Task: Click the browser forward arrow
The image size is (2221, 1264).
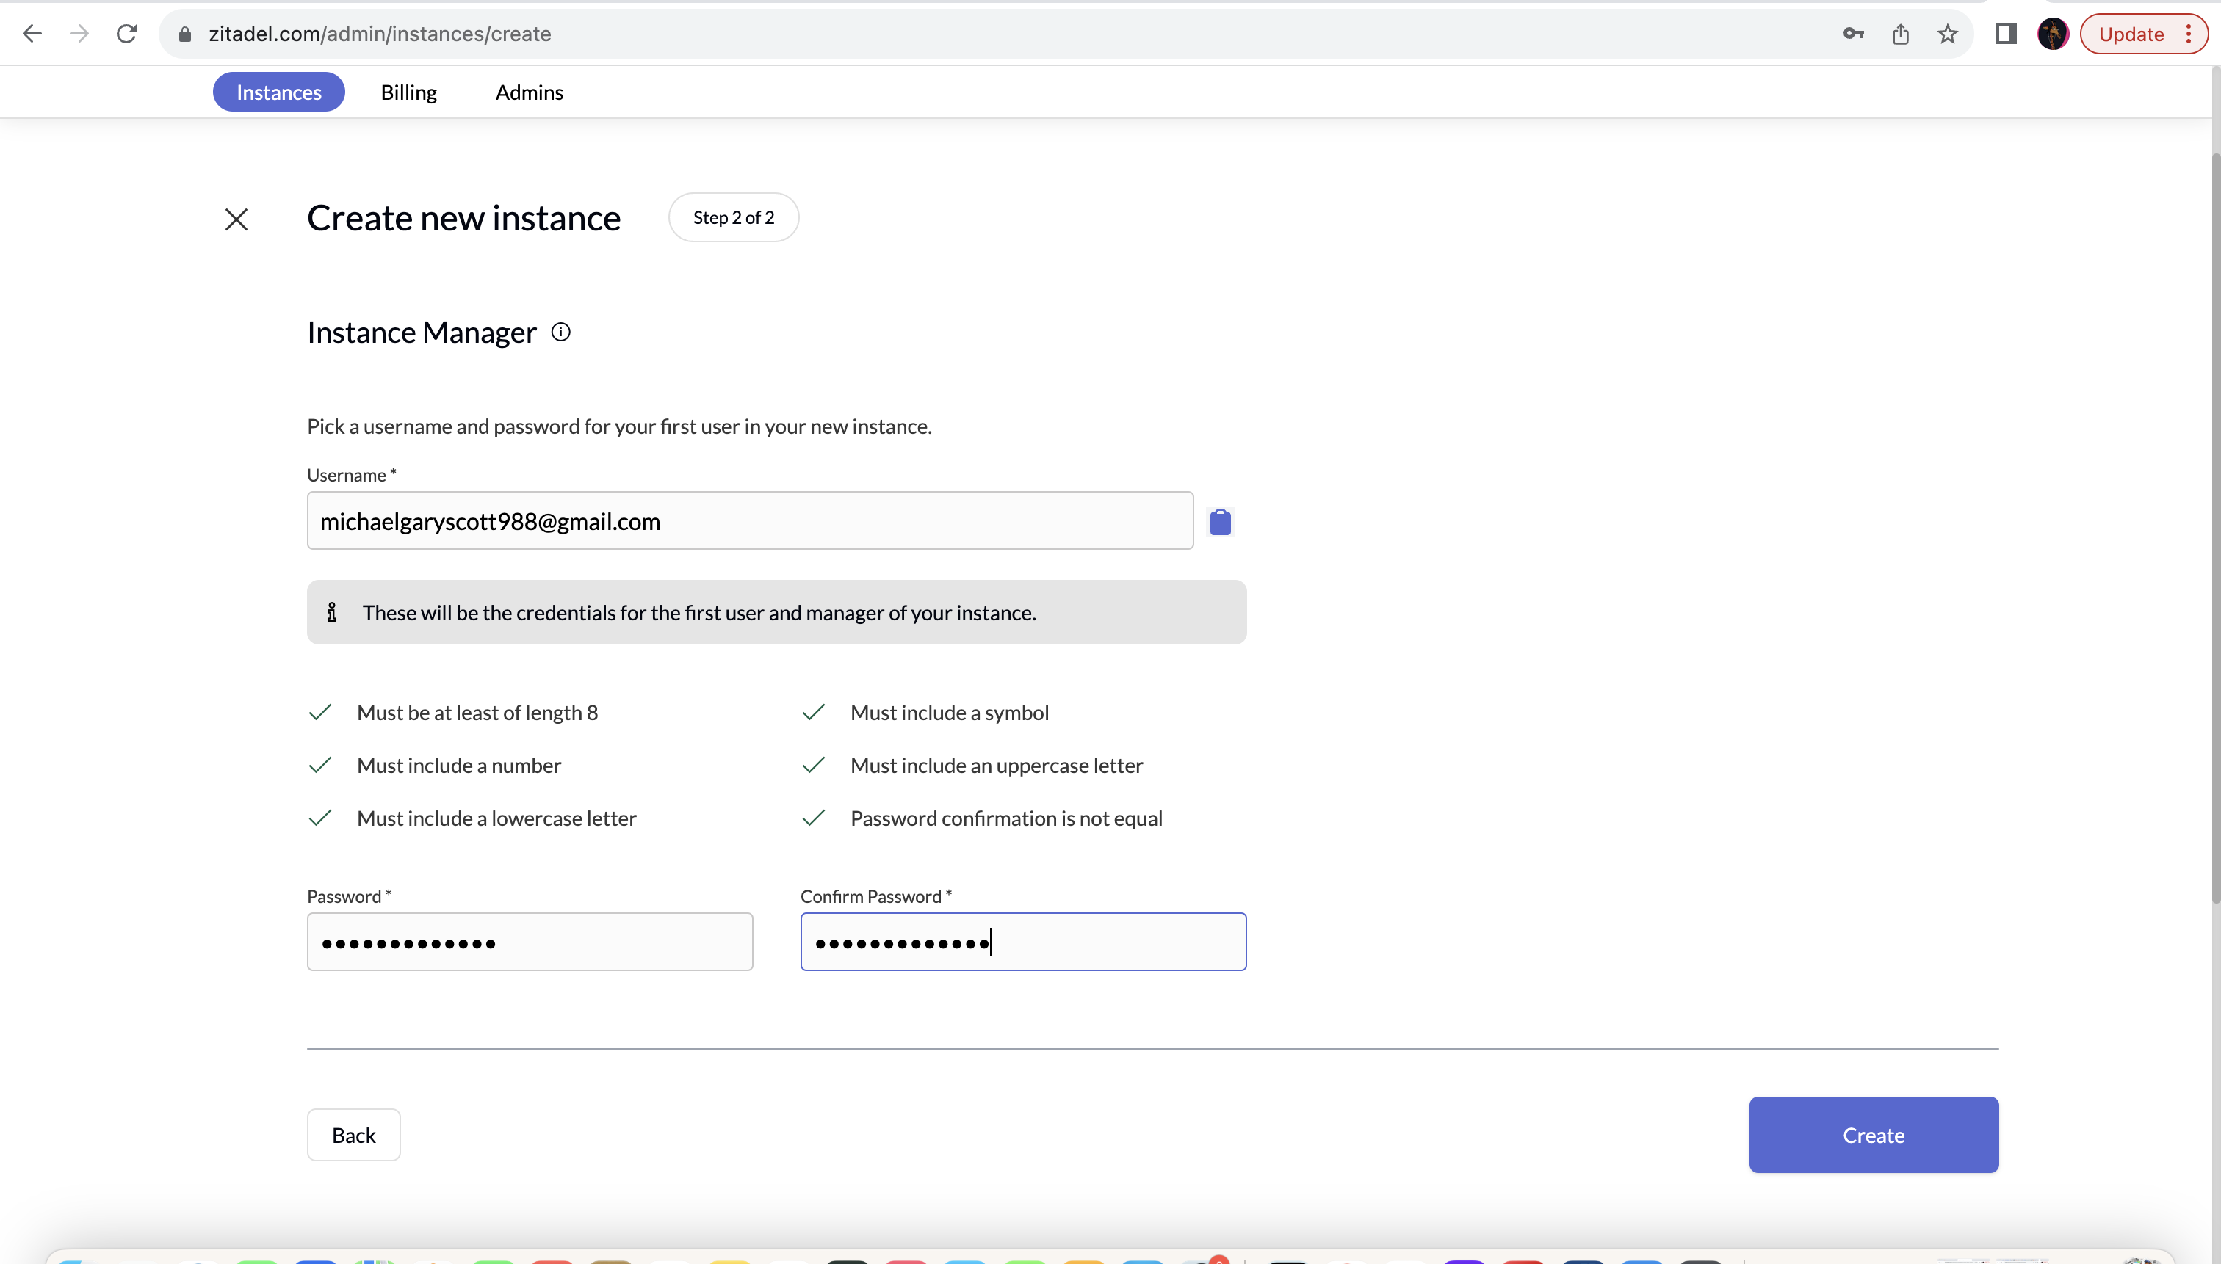Action: point(79,34)
